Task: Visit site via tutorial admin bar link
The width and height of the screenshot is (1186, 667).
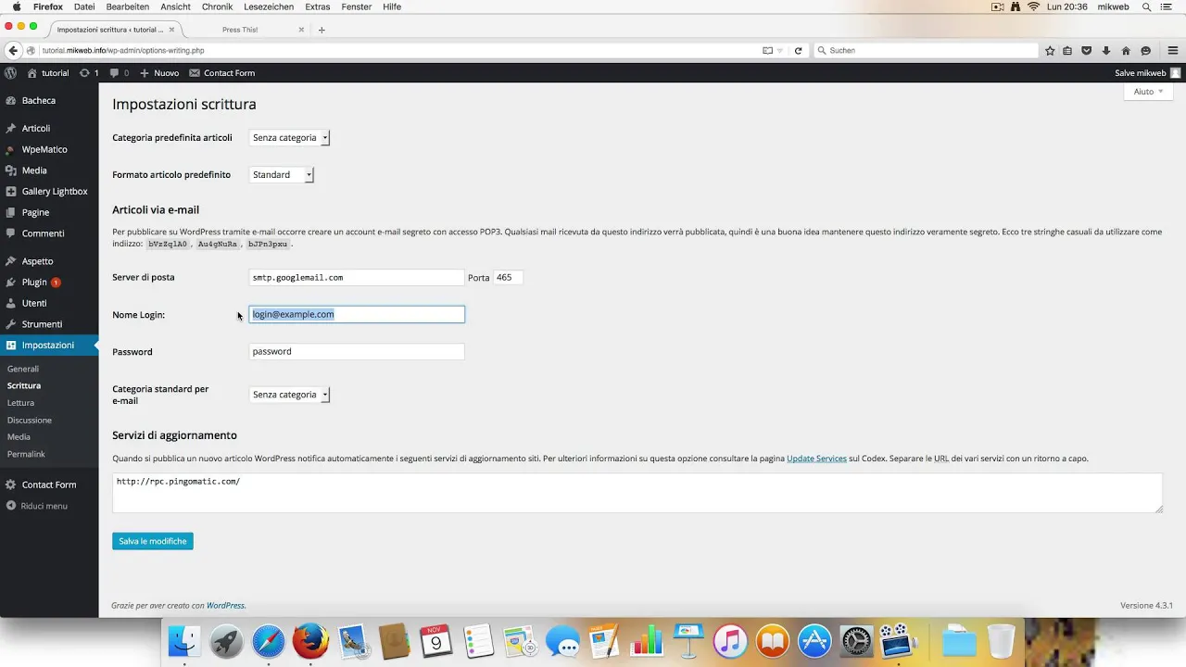Action: pyautogui.click(x=48, y=72)
